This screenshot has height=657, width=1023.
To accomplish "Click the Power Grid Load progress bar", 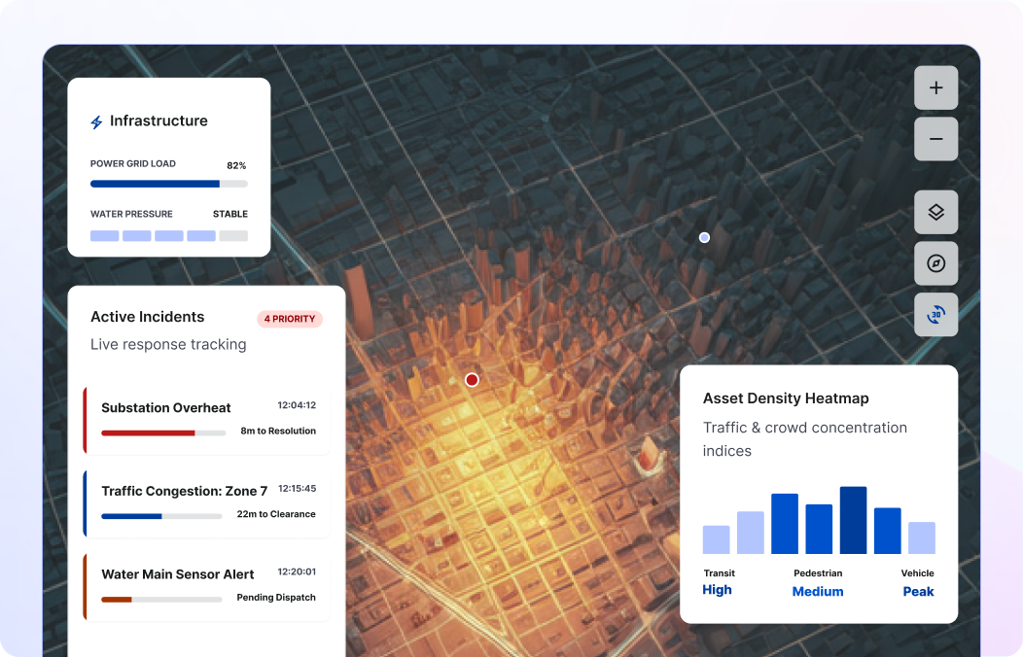I will [x=168, y=184].
